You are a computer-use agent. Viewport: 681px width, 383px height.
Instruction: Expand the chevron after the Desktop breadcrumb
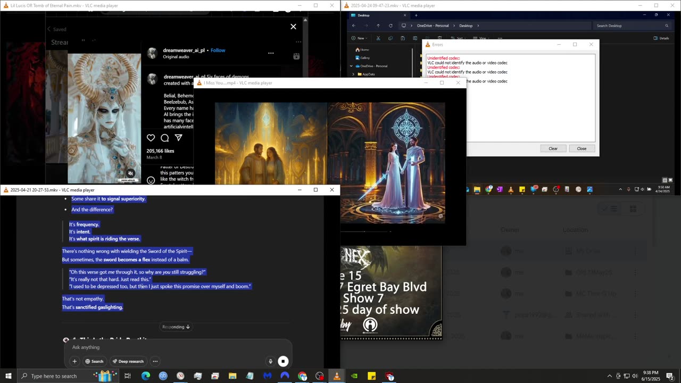(x=478, y=26)
